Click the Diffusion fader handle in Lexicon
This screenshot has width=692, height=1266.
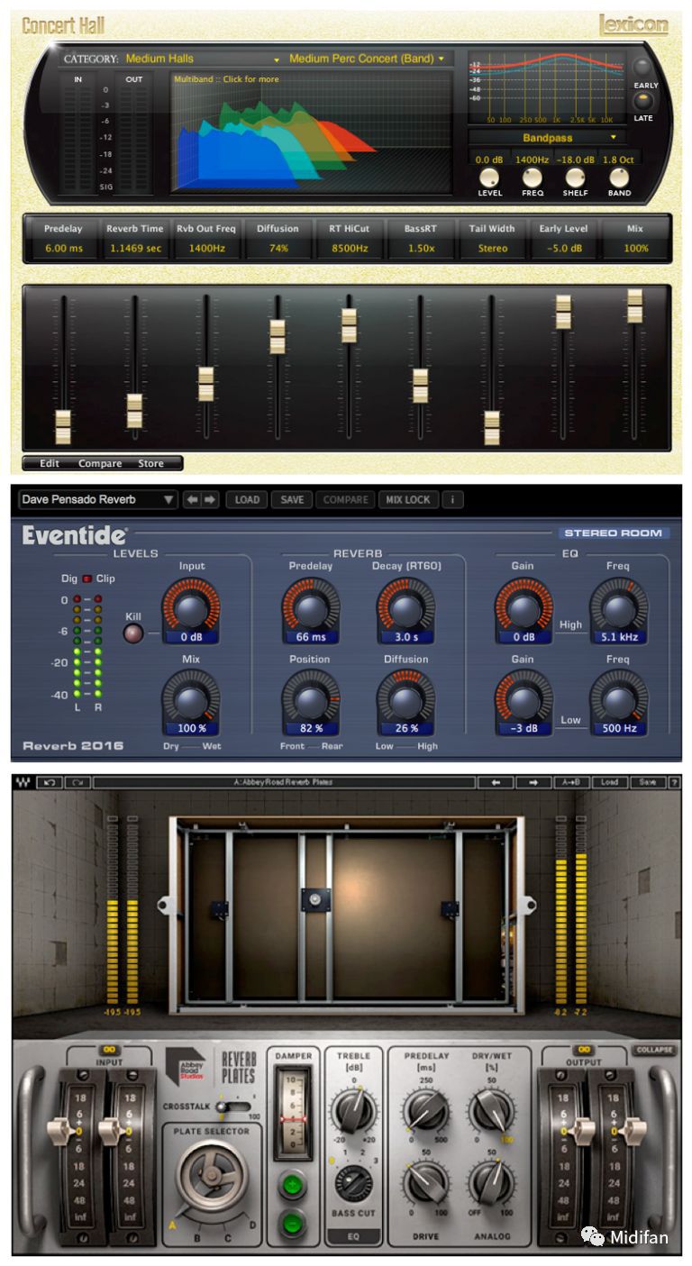(278, 336)
